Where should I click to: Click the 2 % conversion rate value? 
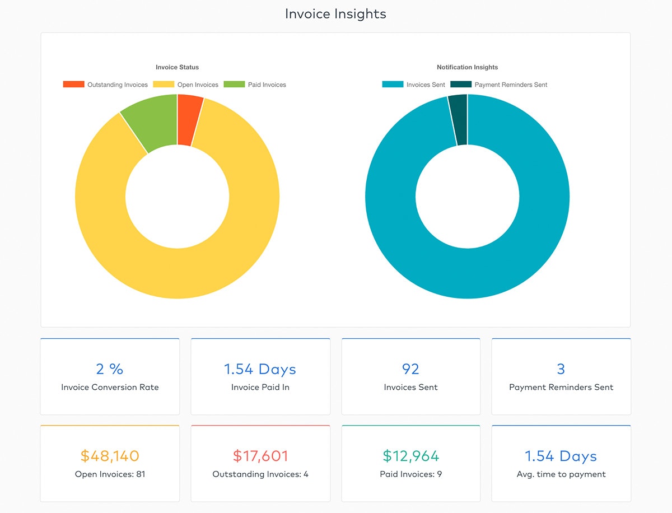point(110,369)
